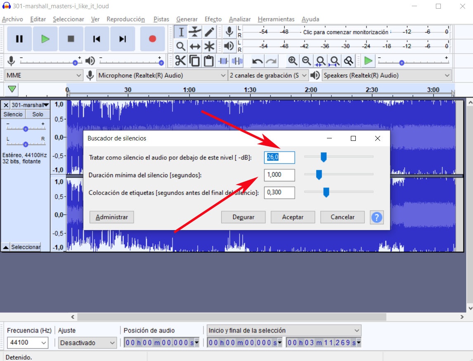Open the Pistas menu
This screenshot has width=473, height=361.
[x=161, y=19]
